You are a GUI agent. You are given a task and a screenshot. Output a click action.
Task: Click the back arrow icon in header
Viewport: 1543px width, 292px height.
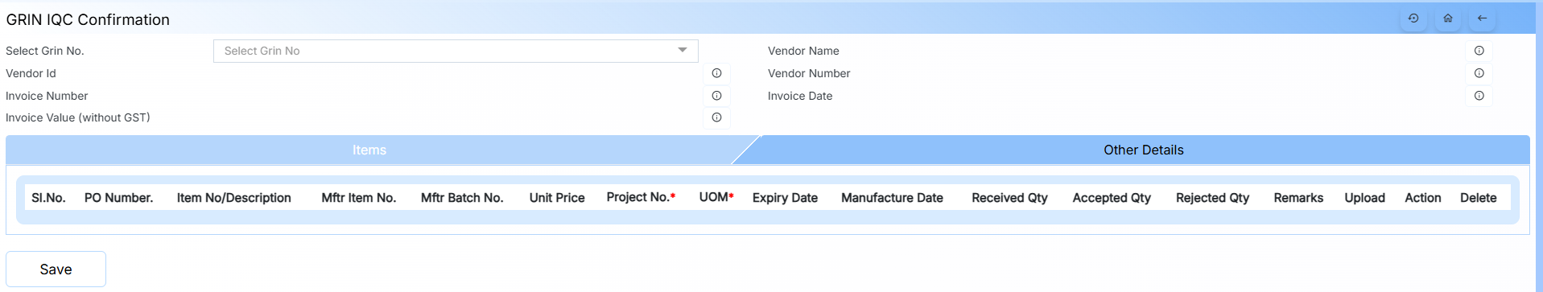coord(1482,19)
